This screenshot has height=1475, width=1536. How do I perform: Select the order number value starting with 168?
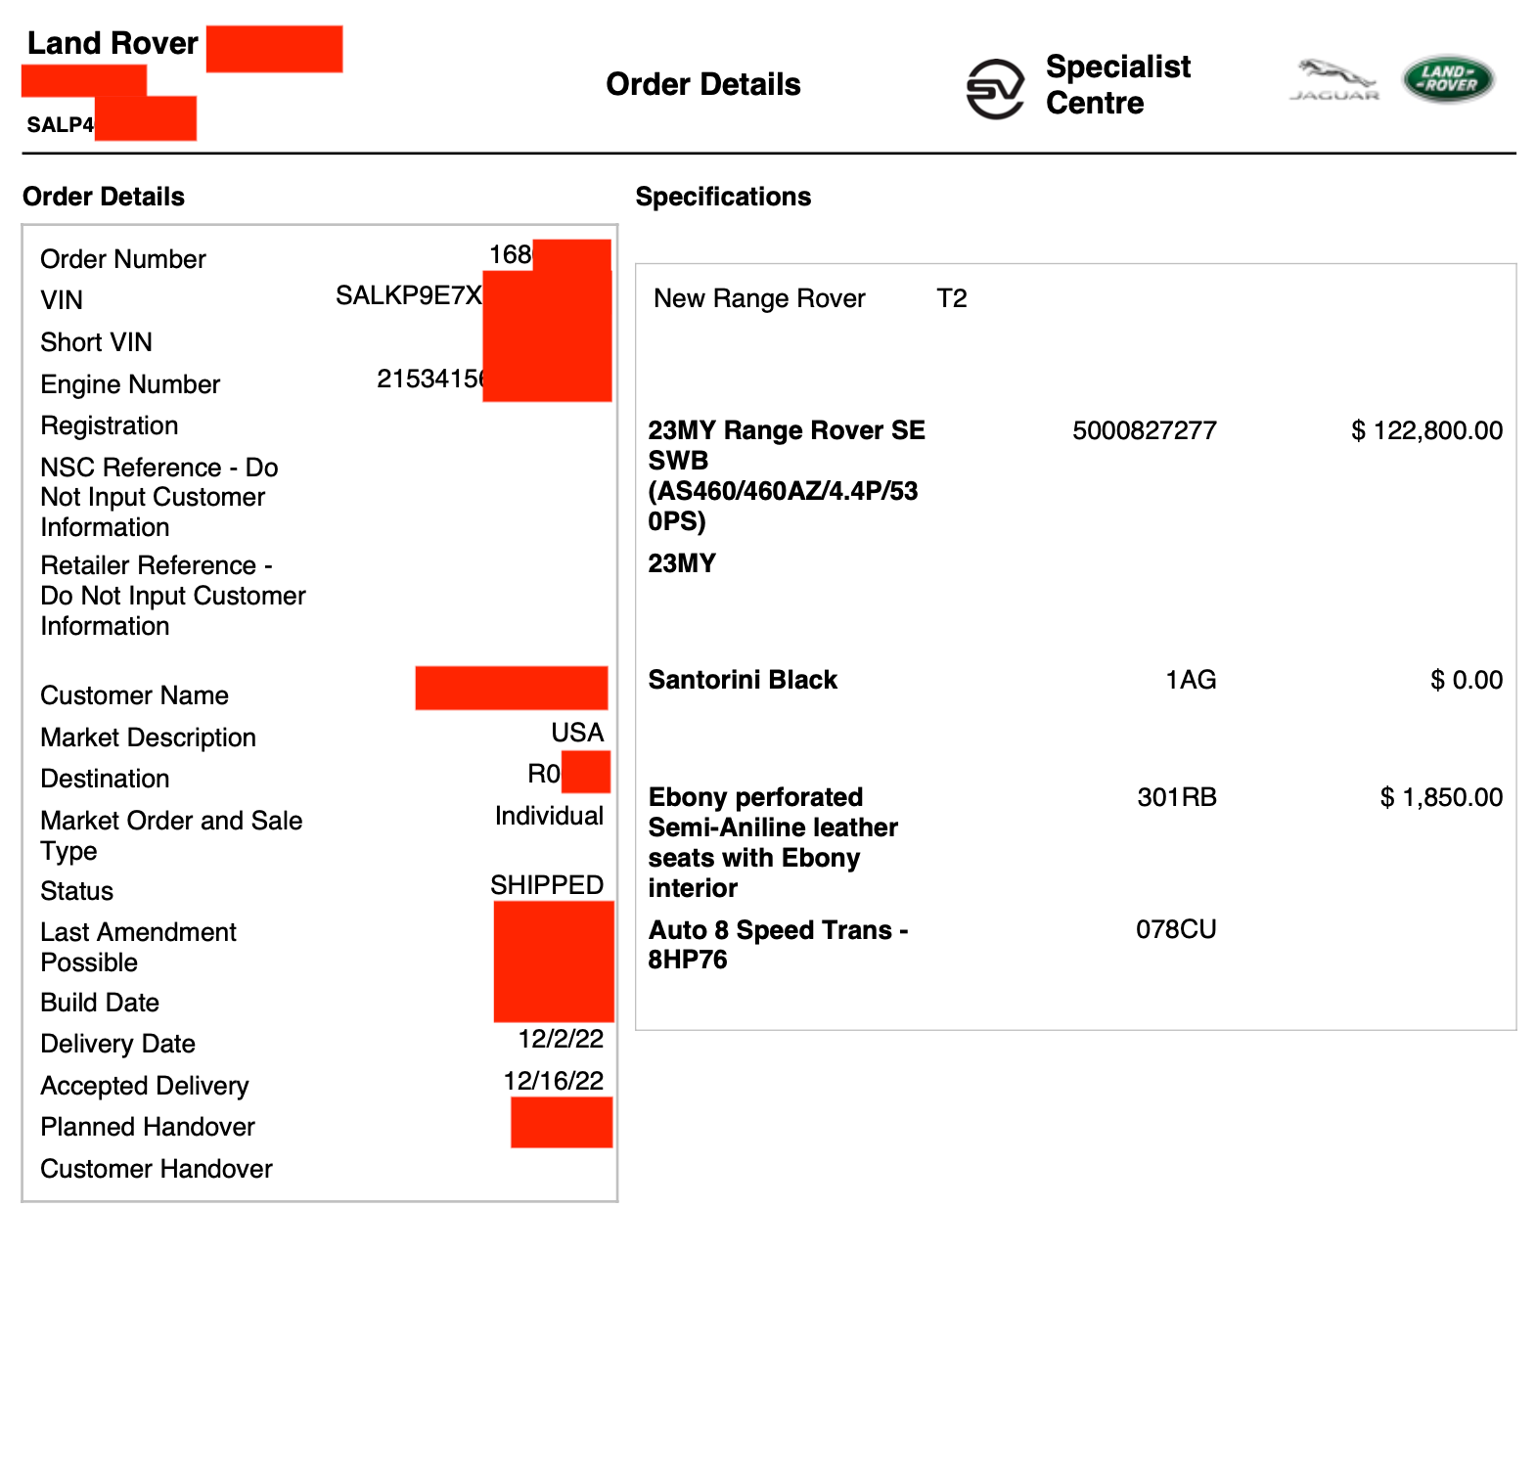click(511, 254)
